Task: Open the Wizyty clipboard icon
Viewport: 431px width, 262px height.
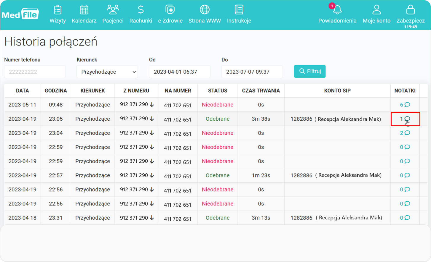Action: [58, 10]
